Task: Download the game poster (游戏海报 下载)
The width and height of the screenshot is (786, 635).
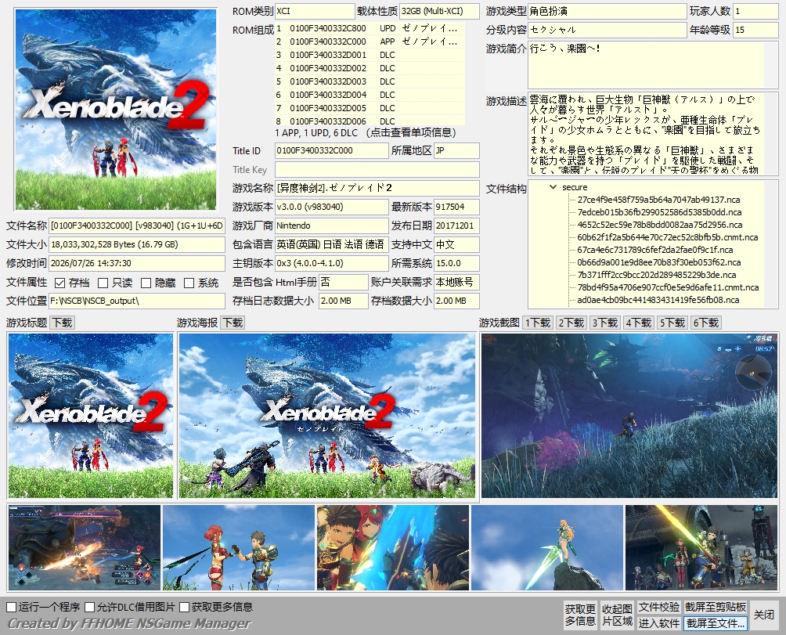Action: coord(233,323)
